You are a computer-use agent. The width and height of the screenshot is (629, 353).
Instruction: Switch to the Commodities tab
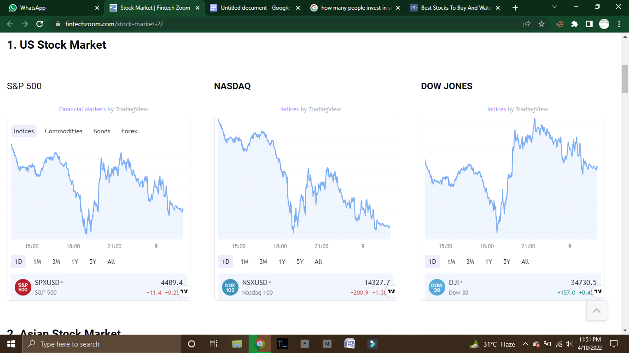pos(64,131)
